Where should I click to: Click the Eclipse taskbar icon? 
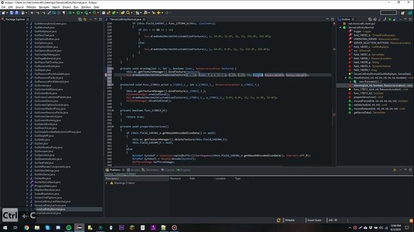click(x=79, y=227)
